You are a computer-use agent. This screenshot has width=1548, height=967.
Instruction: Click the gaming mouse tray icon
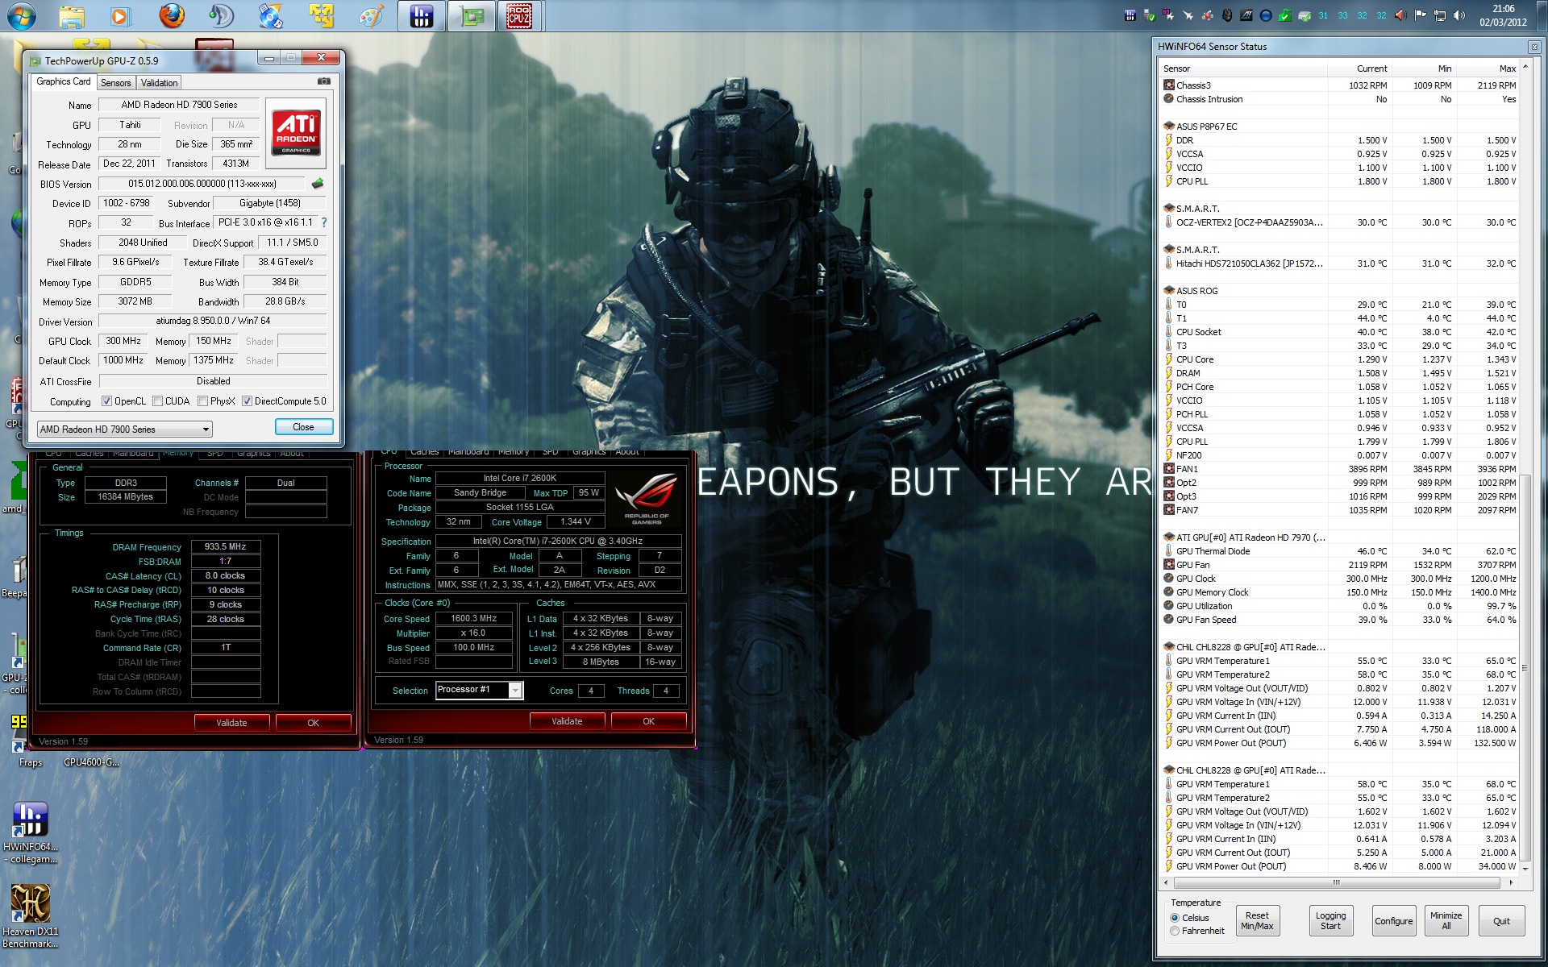click(x=1227, y=15)
